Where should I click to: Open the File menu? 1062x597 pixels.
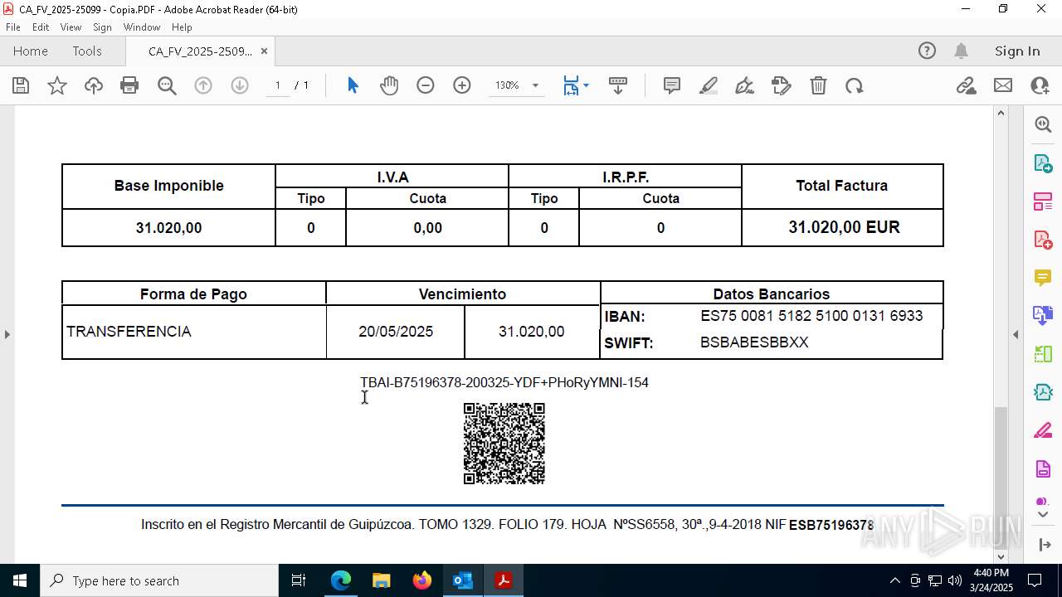[x=13, y=27]
